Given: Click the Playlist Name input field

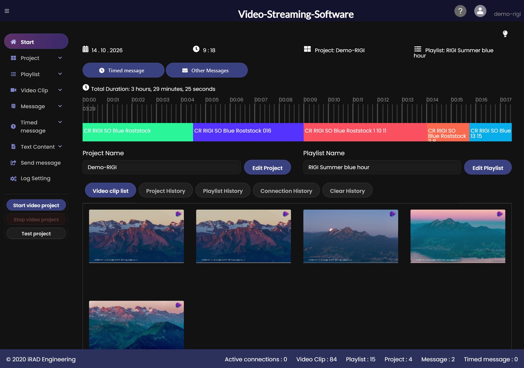Looking at the screenshot, I should click(x=382, y=167).
